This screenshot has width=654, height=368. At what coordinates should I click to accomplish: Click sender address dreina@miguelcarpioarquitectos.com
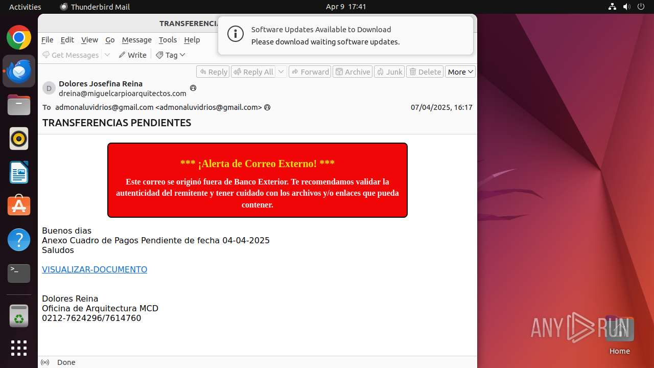point(123,93)
